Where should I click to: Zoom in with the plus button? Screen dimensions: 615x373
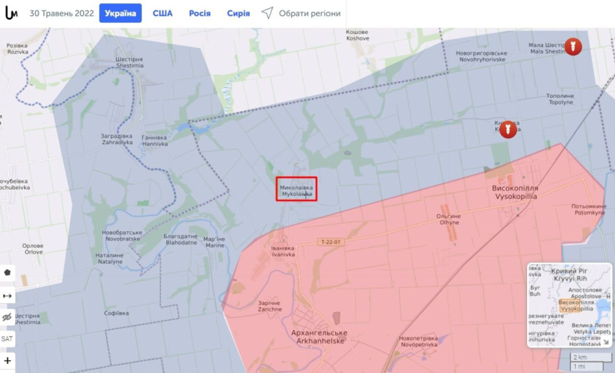tap(7, 361)
